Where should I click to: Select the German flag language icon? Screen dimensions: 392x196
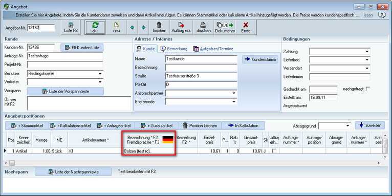pos(168,140)
